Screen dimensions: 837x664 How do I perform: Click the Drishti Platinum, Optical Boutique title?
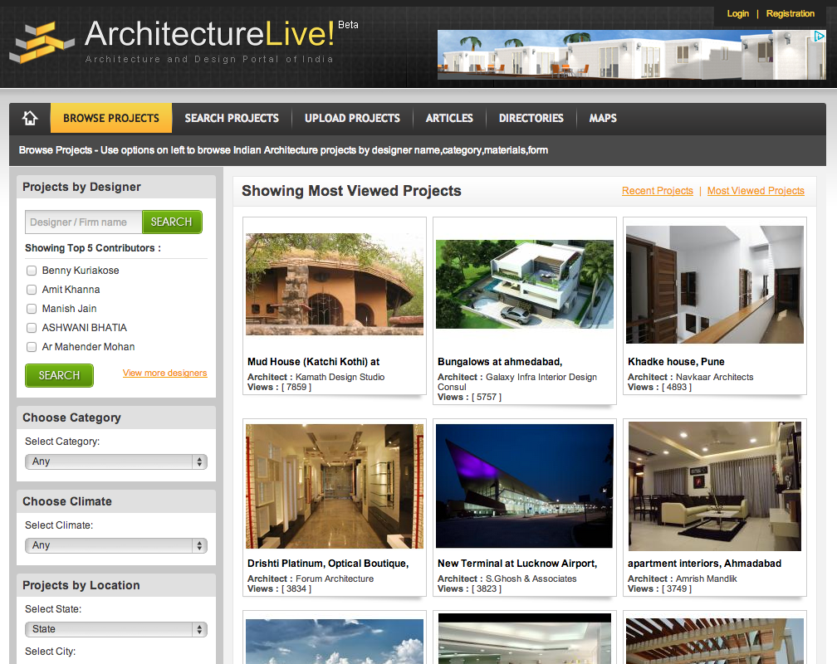click(x=328, y=564)
